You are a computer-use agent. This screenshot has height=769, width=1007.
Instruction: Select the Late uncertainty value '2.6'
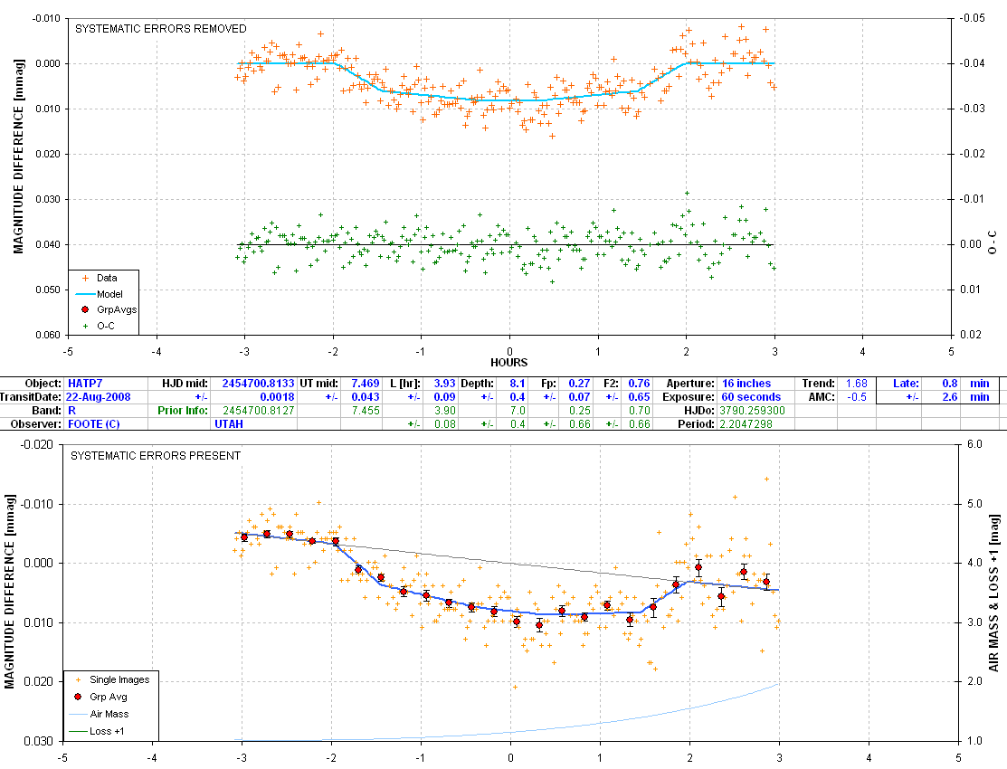950,397
